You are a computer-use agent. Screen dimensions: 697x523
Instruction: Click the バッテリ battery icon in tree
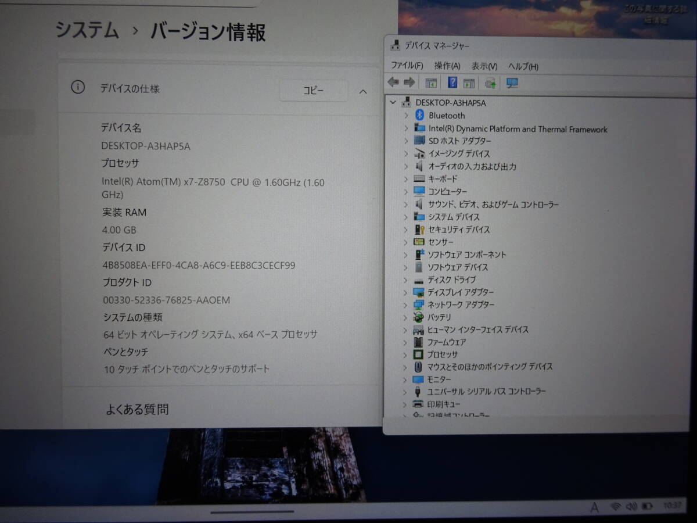(x=419, y=317)
